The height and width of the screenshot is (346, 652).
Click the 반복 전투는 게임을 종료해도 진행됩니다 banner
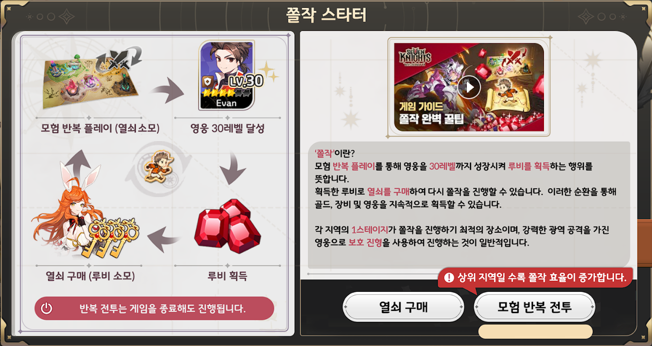click(154, 308)
